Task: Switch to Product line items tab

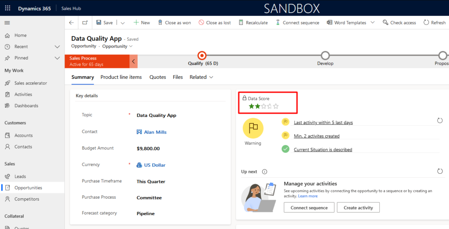Action: click(121, 77)
